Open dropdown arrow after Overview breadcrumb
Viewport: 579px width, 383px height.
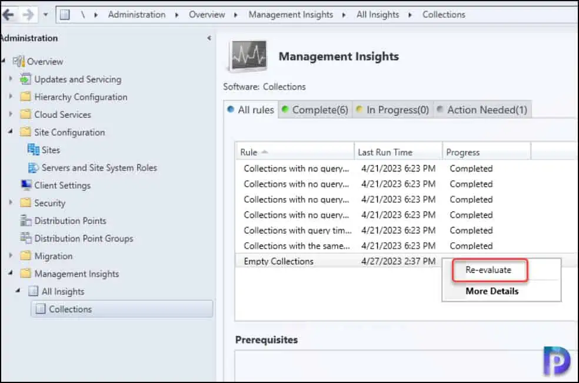tap(236, 15)
